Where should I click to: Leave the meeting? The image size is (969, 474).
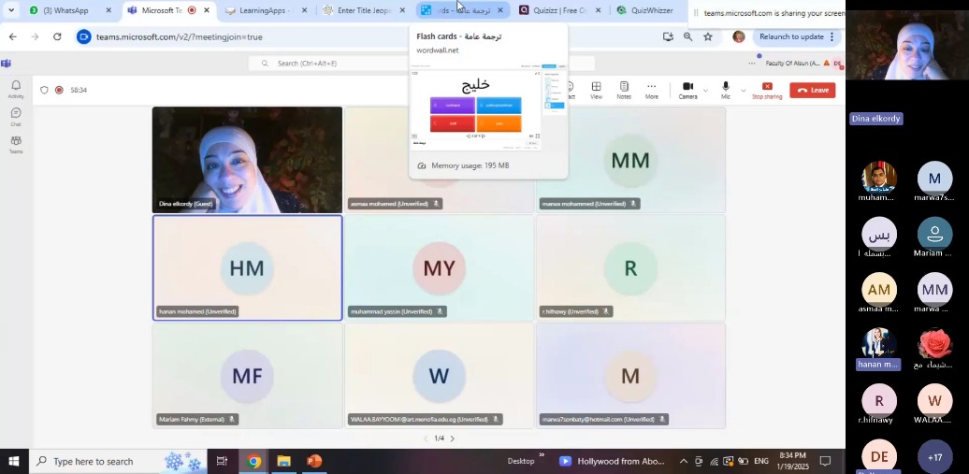click(x=813, y=90)
